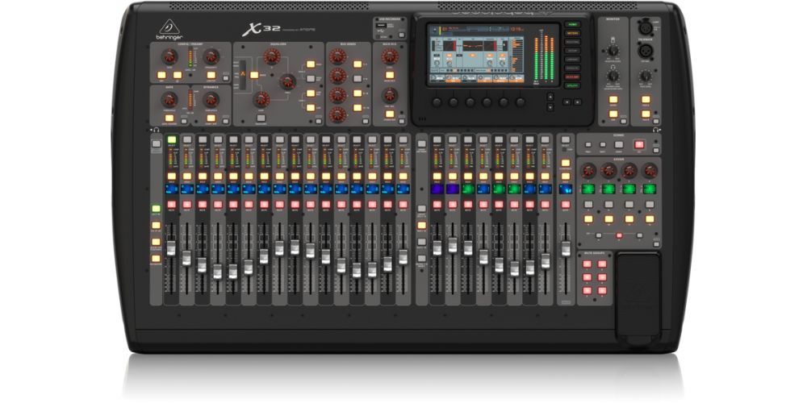Open the HOME screen button
Screen dimensions: 807x403
[572, 25]
